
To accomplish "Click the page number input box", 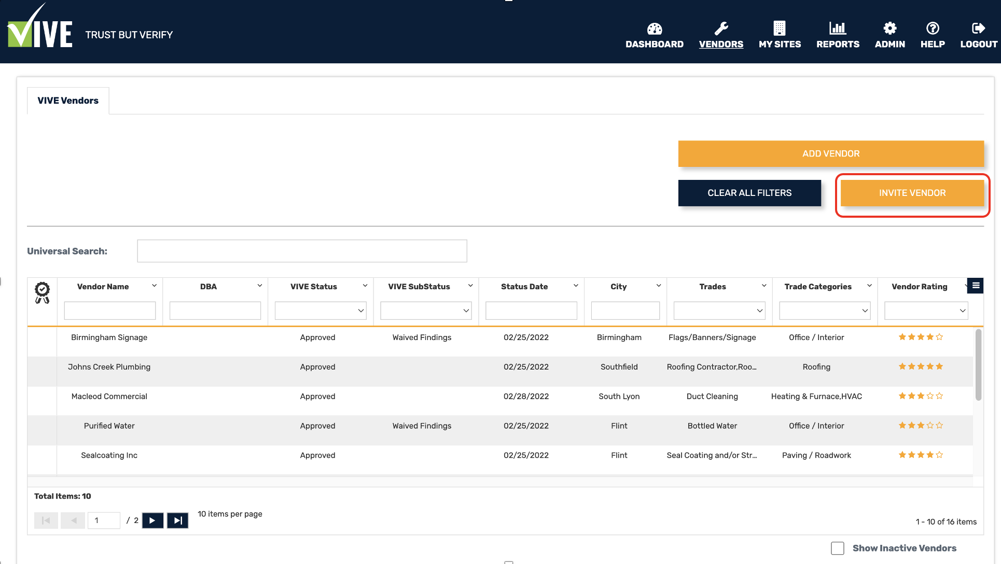I will click(x=104, y=520).
